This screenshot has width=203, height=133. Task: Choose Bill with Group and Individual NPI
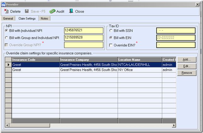click(6, 38)
